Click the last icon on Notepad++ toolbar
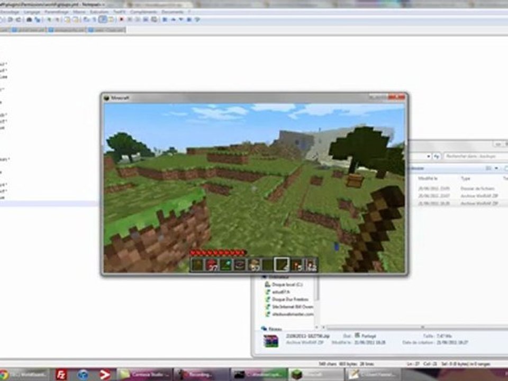This screenshot has height=381, width=508. (x=197, y=20)
